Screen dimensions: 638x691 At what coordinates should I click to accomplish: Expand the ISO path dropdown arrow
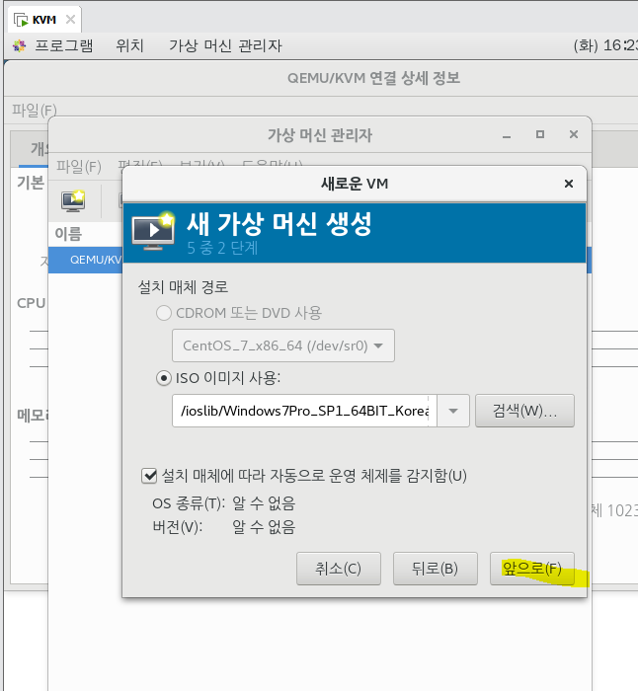[x=452, y=411]
